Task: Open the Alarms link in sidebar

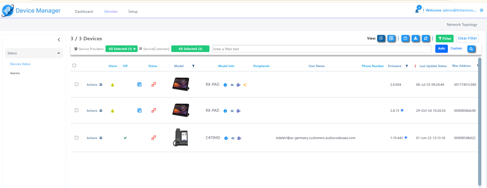Action: tap(15, 73)
